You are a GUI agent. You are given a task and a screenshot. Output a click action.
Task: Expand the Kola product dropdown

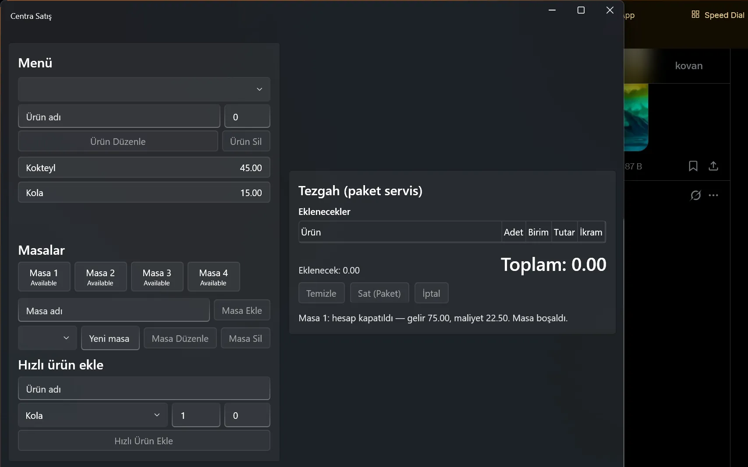click(92, 415)
